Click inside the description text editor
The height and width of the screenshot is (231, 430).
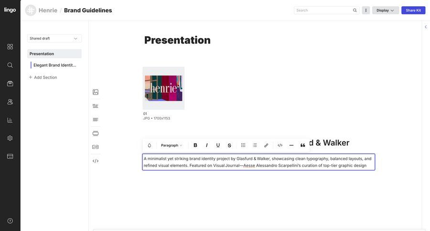[258, 162]
